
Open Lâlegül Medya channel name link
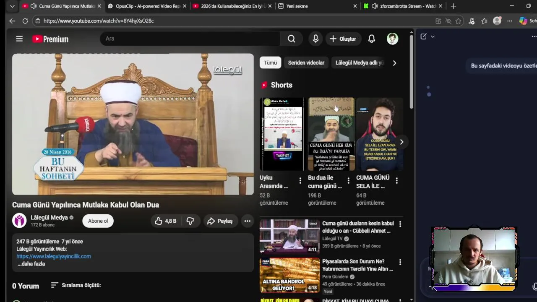pyautogui.click(x=49, y=218)
